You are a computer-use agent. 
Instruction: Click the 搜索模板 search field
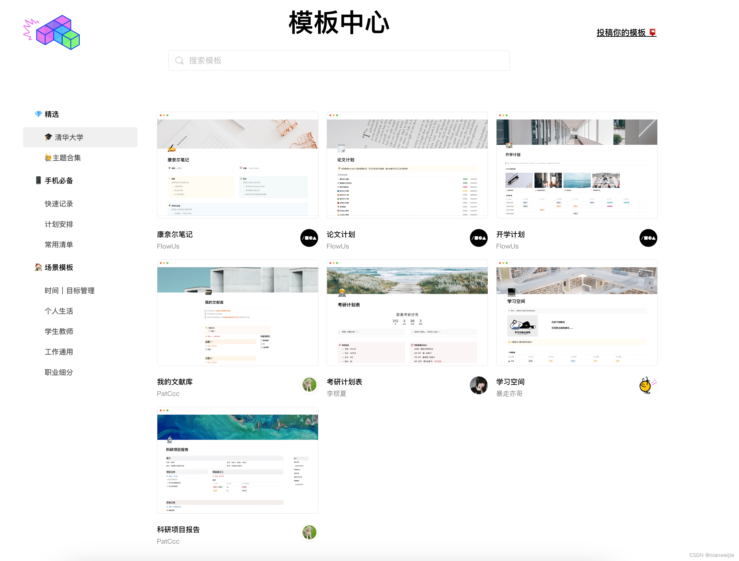pos(341,61)
